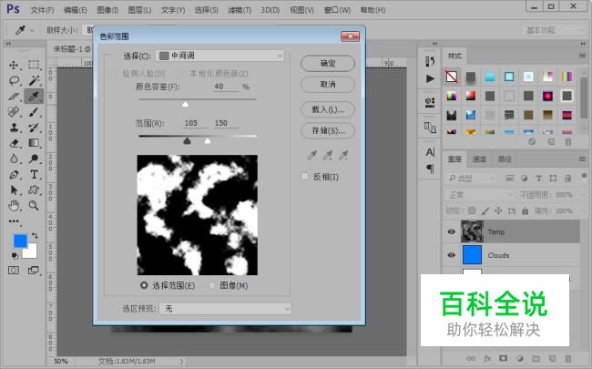
Task: Select the Gradient tool
Action: pyautogui.click(x=34, y=143)
